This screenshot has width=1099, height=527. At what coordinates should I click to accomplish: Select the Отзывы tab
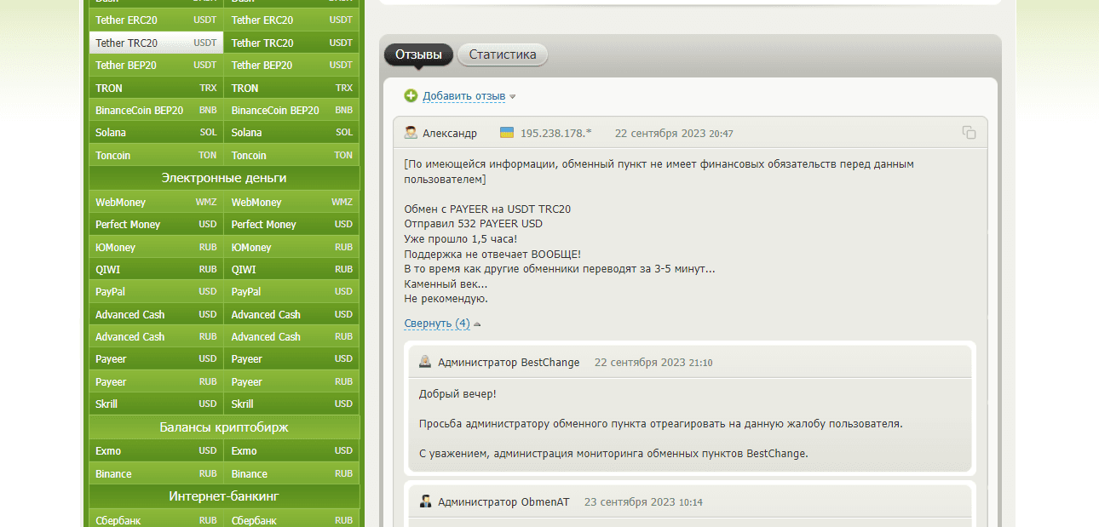[x=417, y=54]
